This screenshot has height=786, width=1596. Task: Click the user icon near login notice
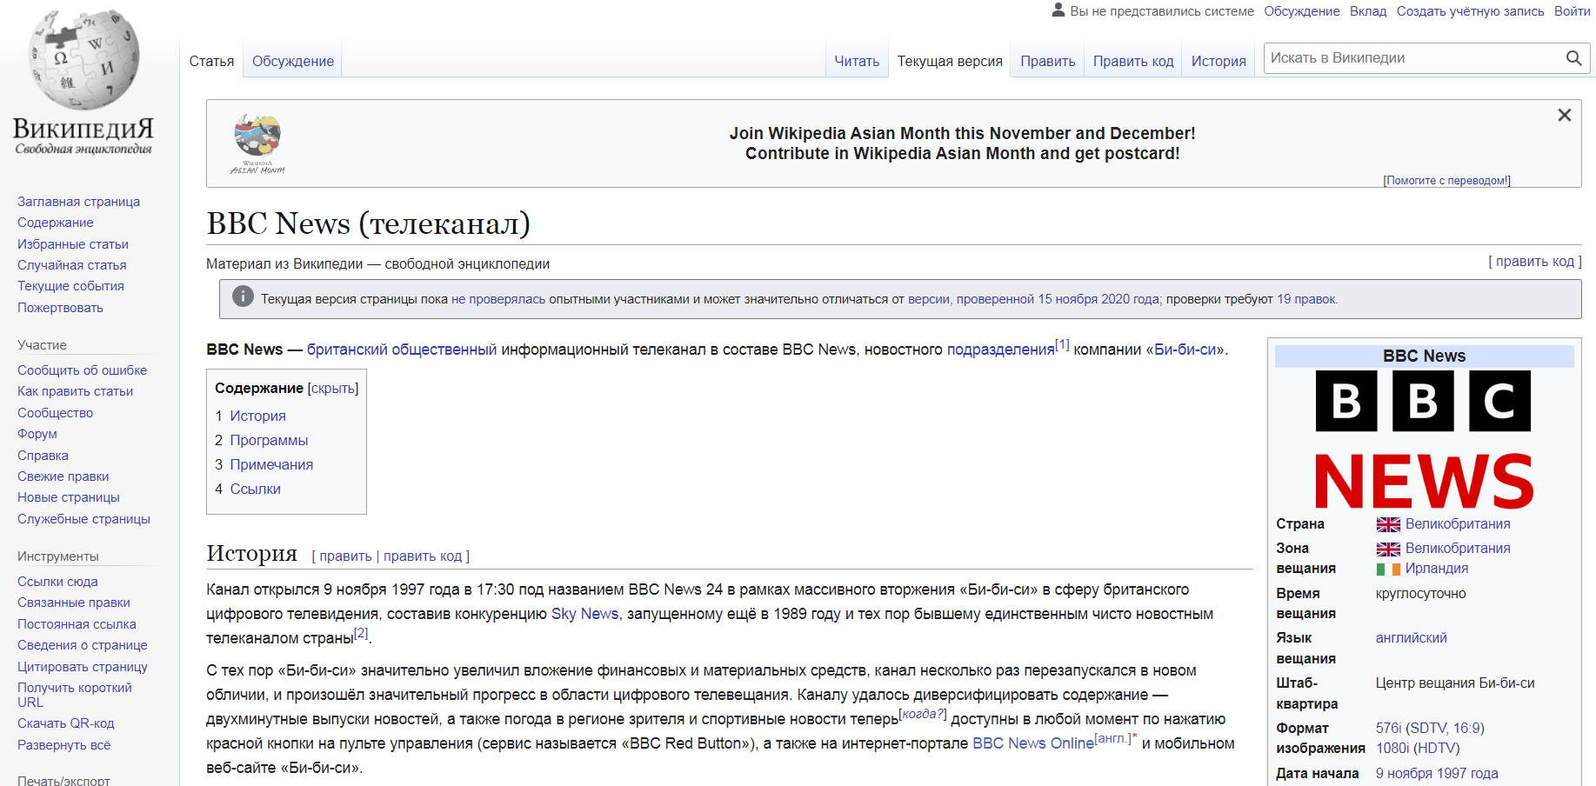pos(1058,10)
